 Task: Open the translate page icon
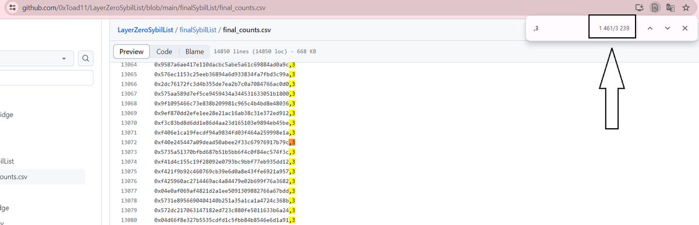click(x=671, y=8)
